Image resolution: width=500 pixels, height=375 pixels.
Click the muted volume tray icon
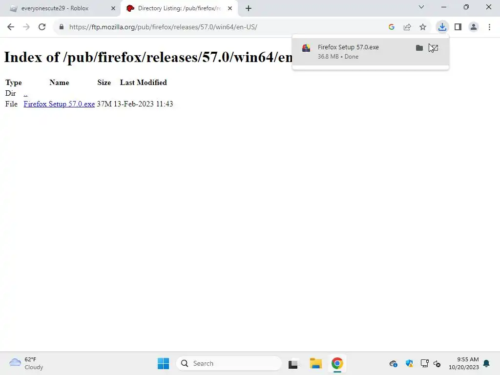(x=437, y=363)
